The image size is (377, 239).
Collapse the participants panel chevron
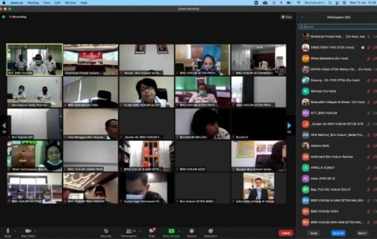point(302,17)
